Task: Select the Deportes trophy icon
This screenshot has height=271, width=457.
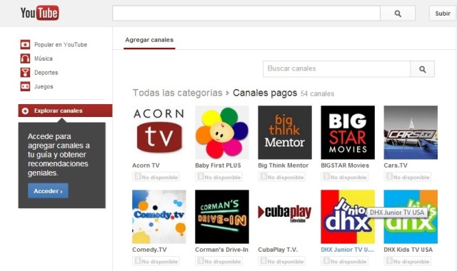Action: point(25,73)
